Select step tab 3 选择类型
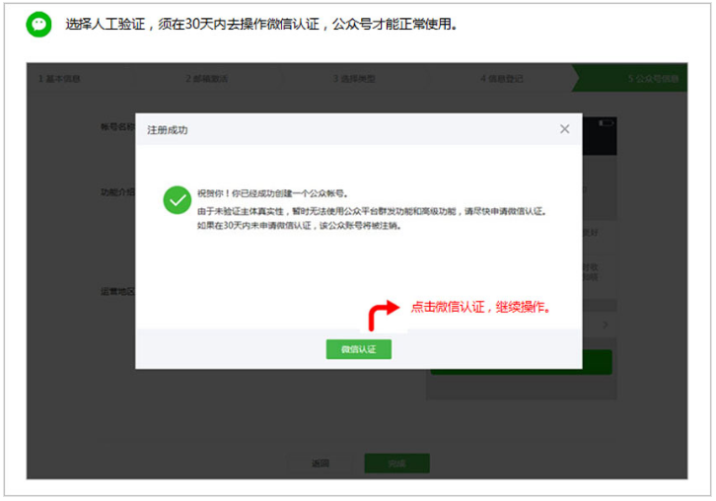 (x=354, y=79)
